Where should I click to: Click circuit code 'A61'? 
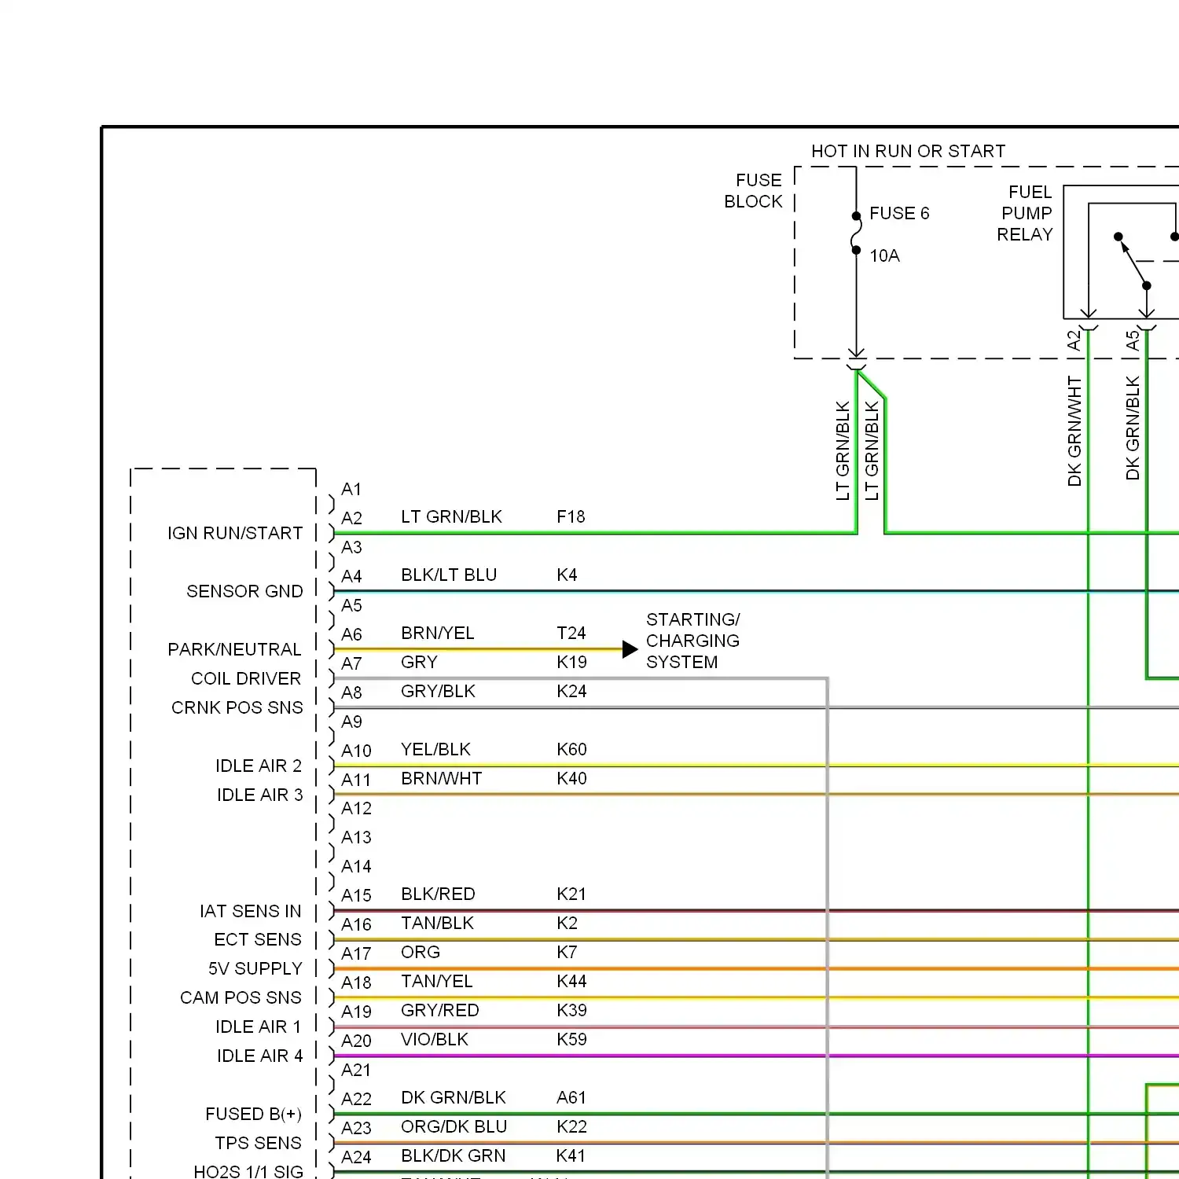(571, 1097)
